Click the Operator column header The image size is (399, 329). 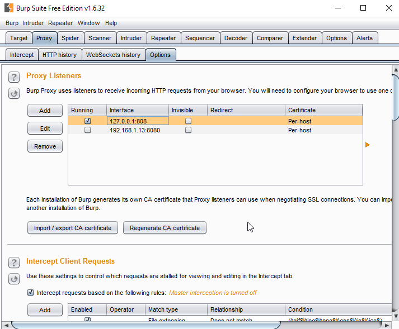[x=126, y=309]
